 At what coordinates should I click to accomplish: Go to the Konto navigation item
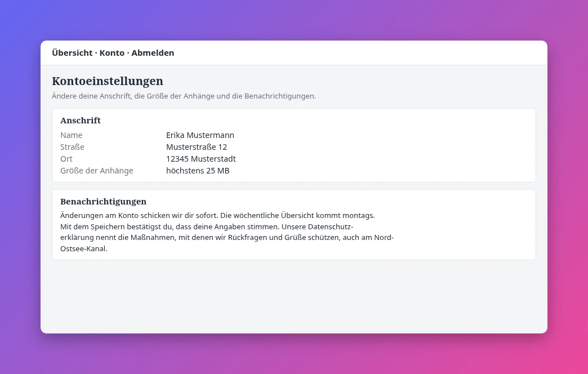pos(112,53)
